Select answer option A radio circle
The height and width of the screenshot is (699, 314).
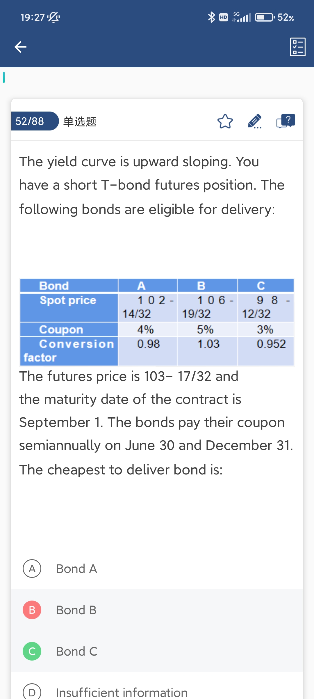[x=32, y=569]
